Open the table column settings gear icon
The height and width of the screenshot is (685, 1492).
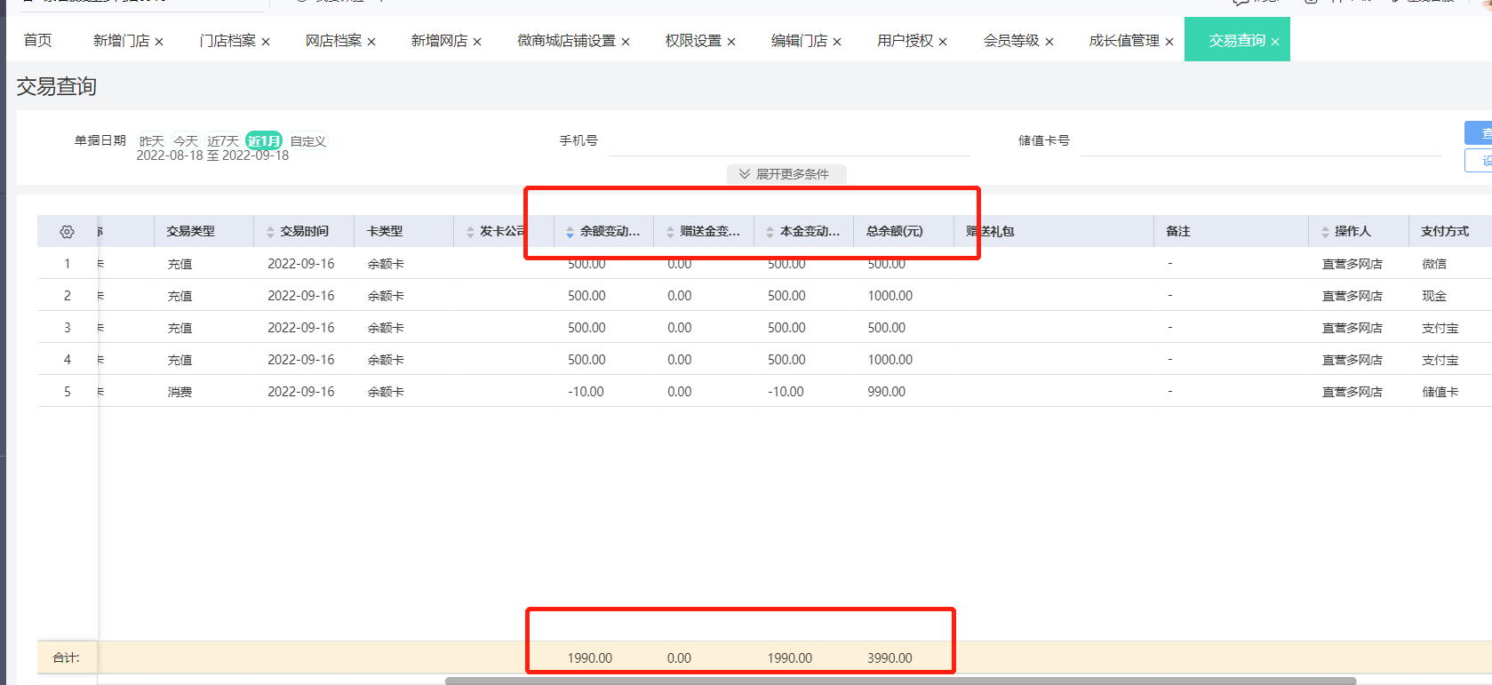coord(67,232)
